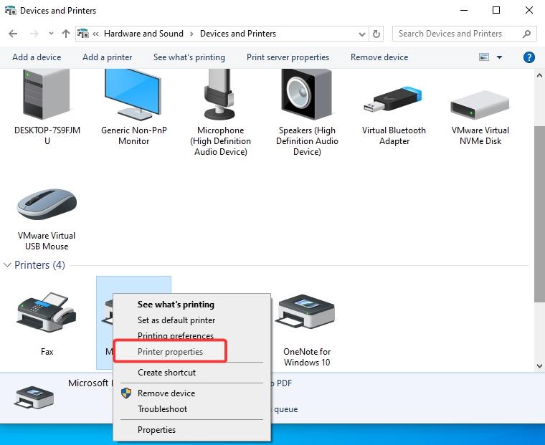Choose Set as default printer
The width and height of the screenshot is (545, 445).
pyautogui.click(x=176, y=320)
